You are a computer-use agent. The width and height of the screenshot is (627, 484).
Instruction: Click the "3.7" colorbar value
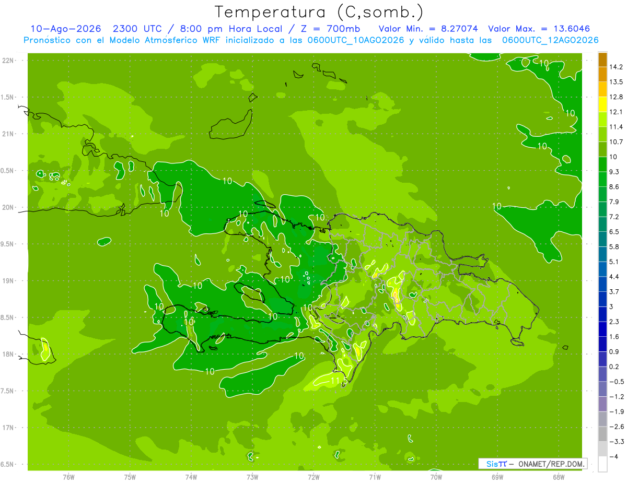click(x=614, y=291)
